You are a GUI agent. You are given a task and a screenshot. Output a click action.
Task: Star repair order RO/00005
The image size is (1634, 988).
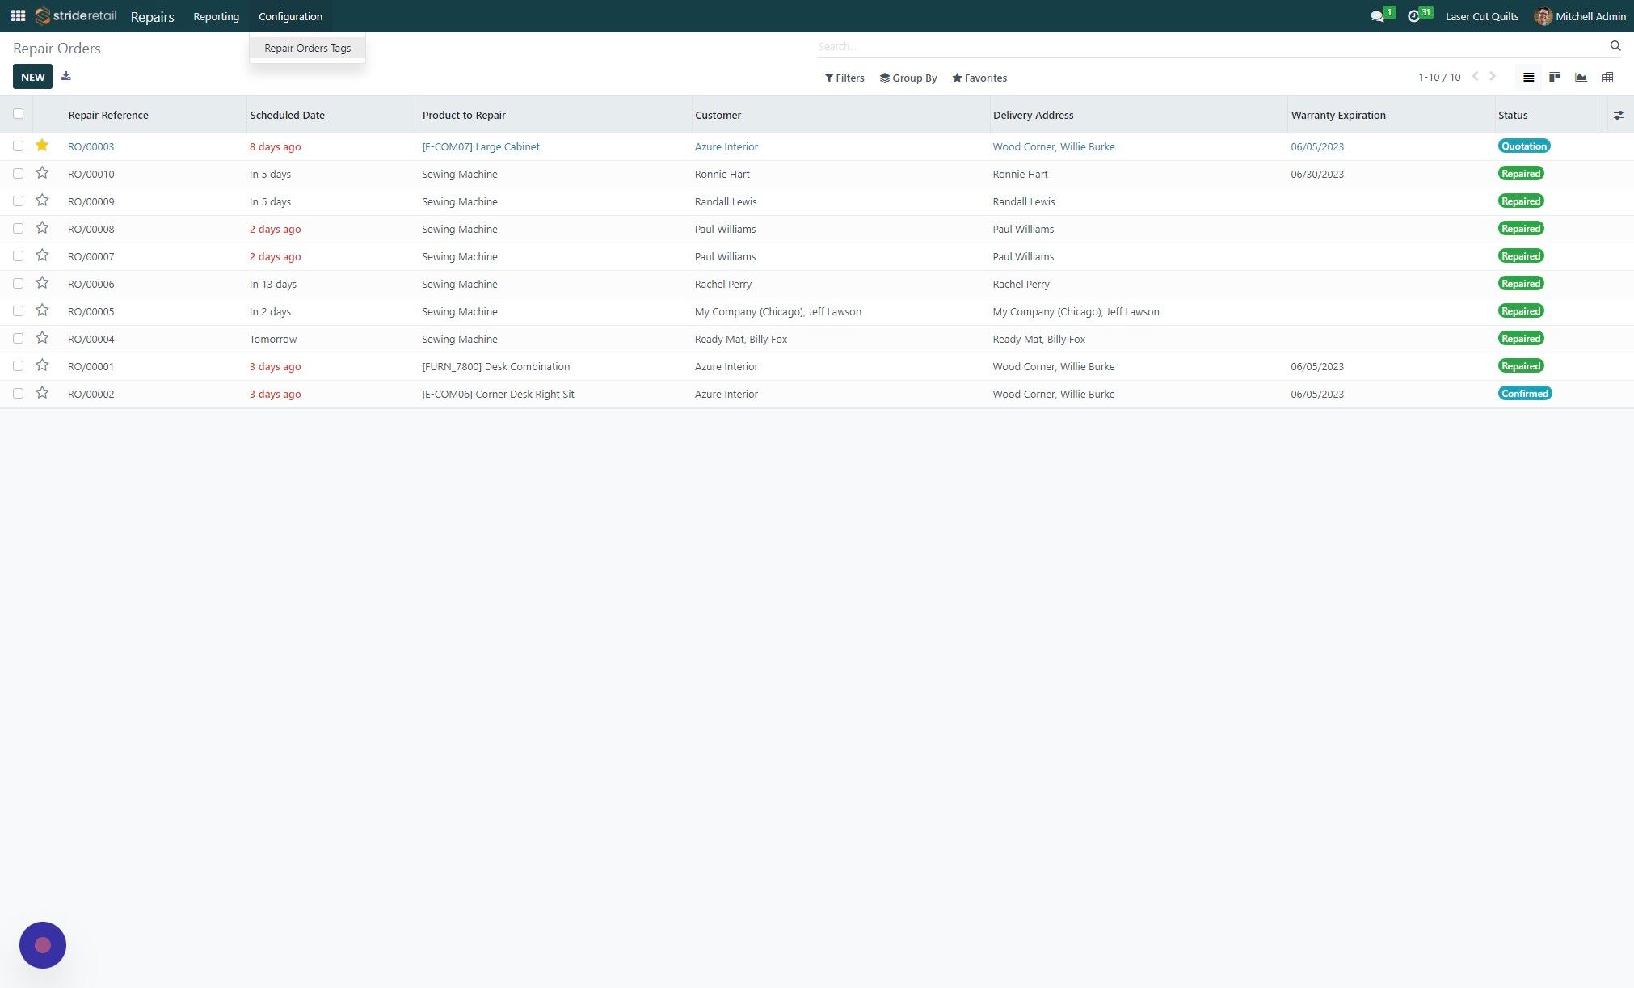coord(42,310)
